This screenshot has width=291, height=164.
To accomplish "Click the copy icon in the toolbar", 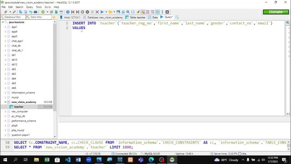I will [20, 12].
